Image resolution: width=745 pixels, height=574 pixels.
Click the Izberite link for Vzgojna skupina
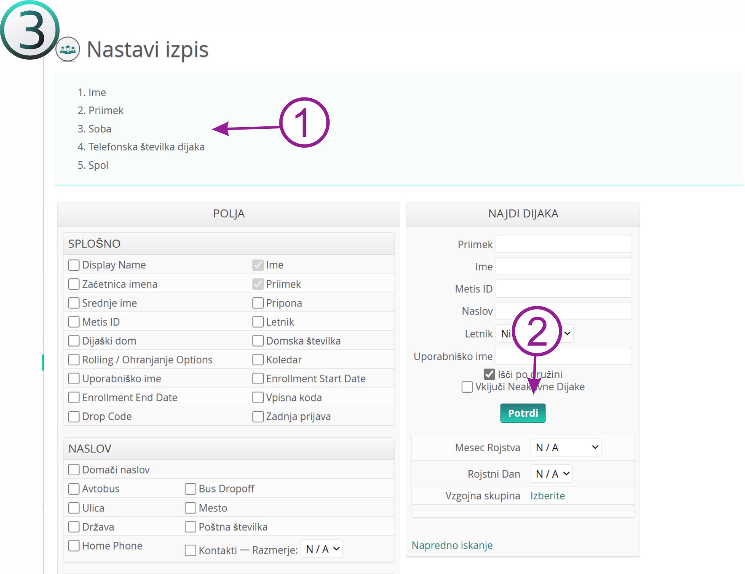click(547, 496)
